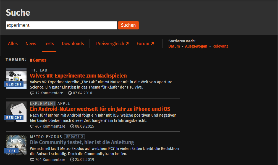278x165 pixels.
Task: Open the iPhone article thumbnail
Action: (16, 112)
